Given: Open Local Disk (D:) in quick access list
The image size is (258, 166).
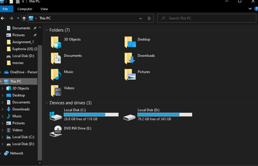Looking at the screenshot, I should (x=20, y=56).
